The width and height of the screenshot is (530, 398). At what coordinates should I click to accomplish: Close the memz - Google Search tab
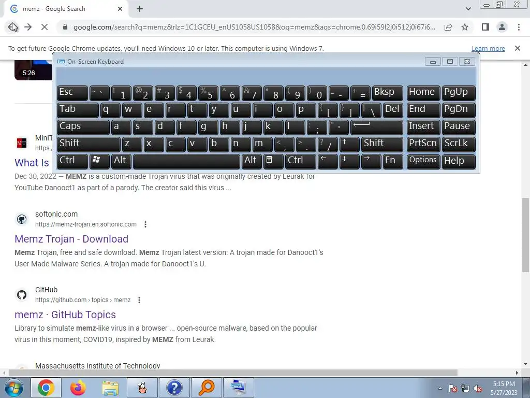coord(120,9)
